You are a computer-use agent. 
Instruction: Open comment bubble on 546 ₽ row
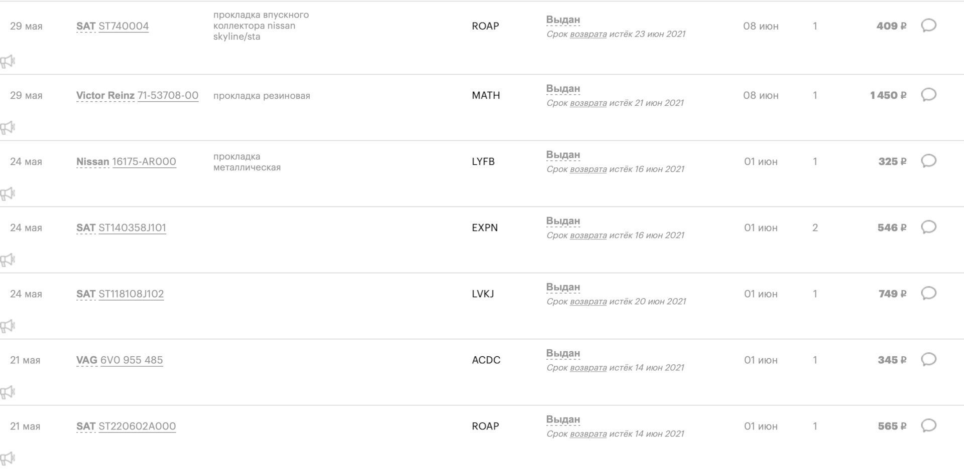tap(928, 227)
